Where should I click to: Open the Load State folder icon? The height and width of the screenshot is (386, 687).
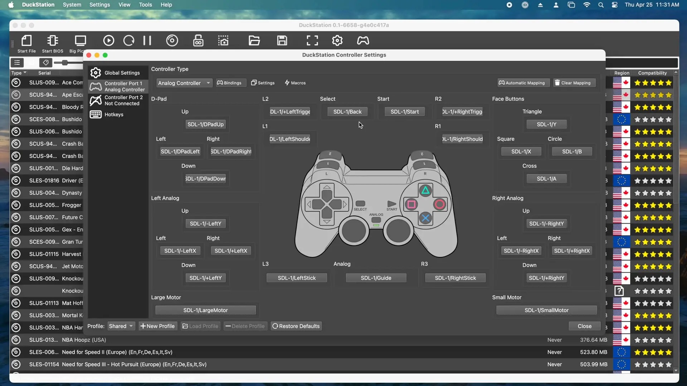click(254, 40)
